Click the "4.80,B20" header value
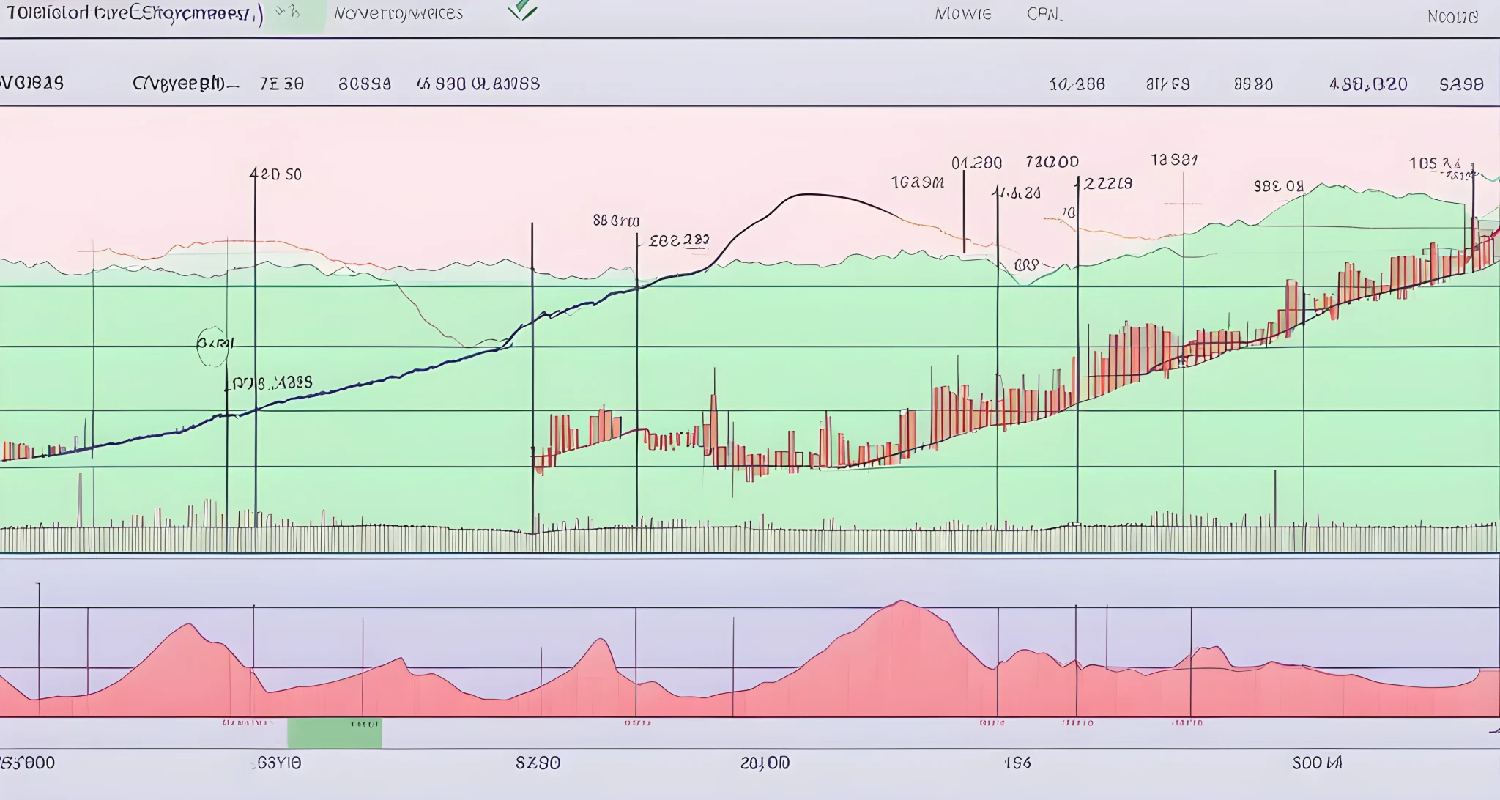This screenshot has width=1500, height=800. (1368, 84)
